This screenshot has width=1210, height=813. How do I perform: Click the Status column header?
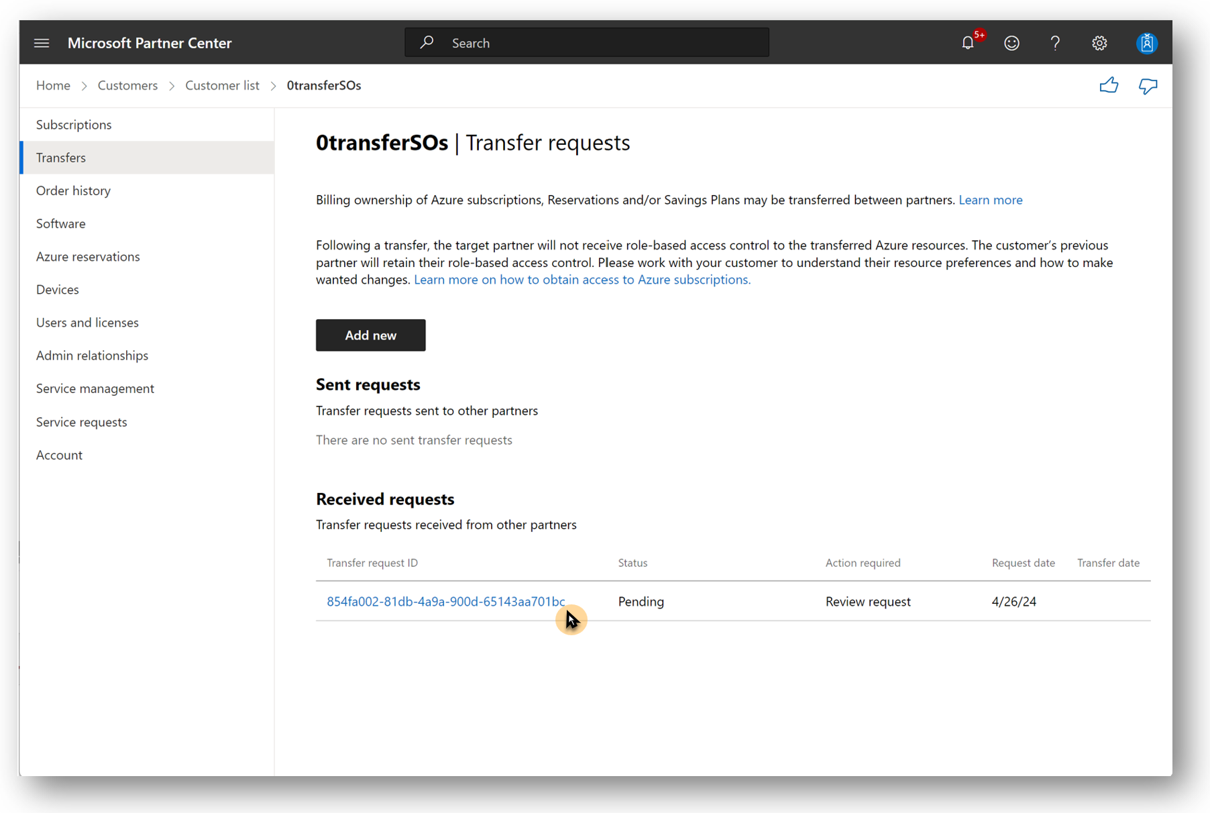coord(632,563)
